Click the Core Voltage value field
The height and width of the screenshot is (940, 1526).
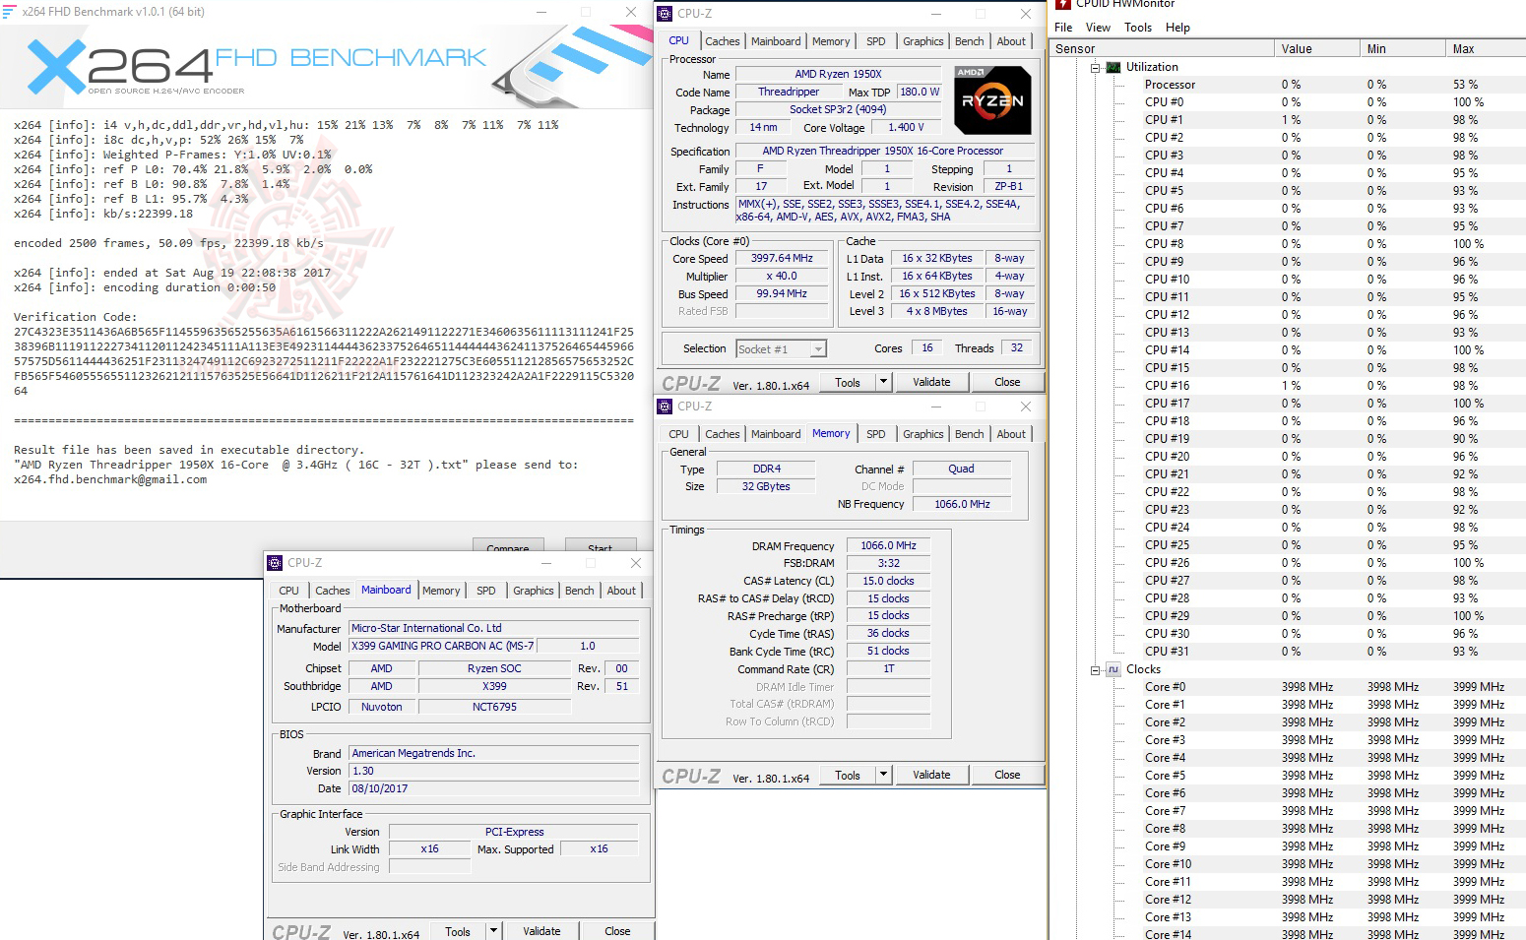click(x=905, y=127)
